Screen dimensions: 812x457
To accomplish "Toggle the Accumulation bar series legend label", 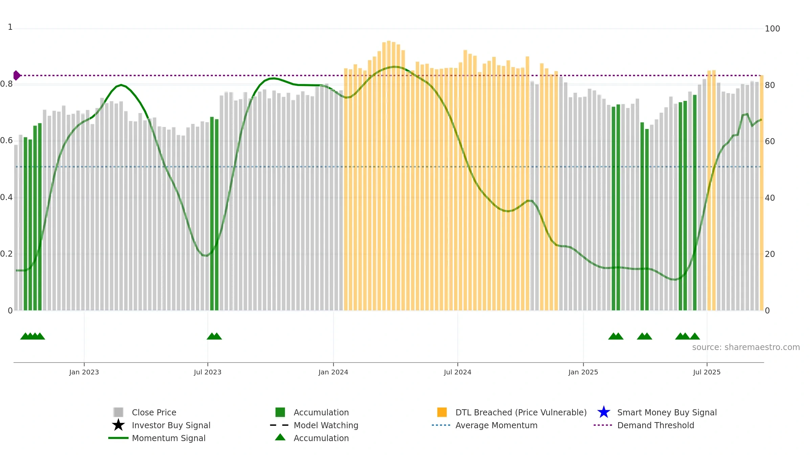I will click(321, 412).
